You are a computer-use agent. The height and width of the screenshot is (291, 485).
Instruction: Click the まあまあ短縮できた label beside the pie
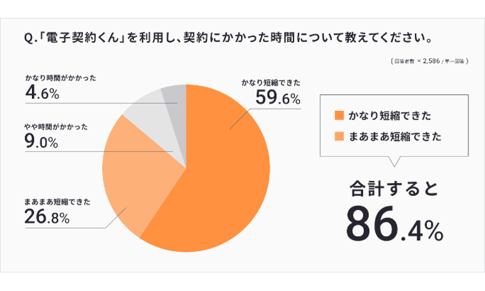(57, 202)
